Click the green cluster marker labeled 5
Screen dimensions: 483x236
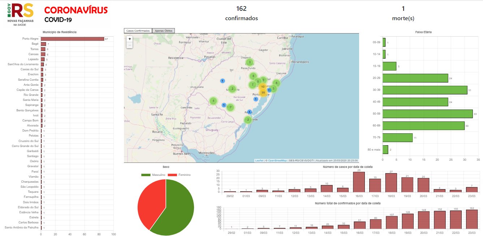pyautogui.click(x=258, y=81)
